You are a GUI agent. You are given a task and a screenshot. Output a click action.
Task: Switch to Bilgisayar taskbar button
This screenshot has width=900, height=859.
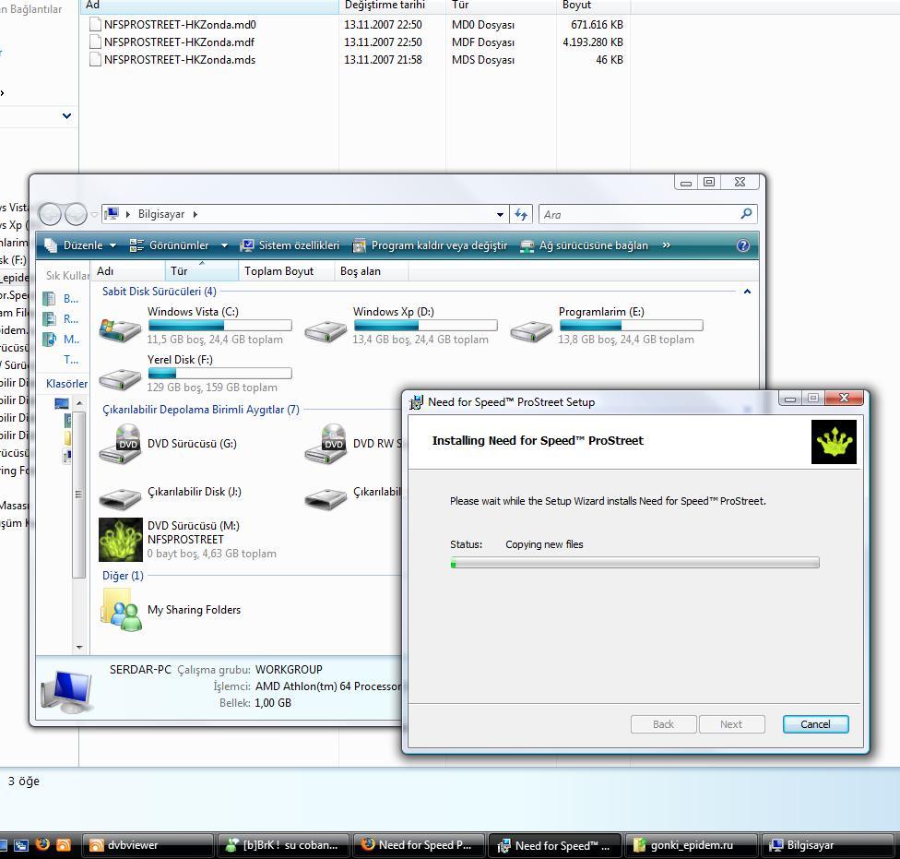[830, 845]
